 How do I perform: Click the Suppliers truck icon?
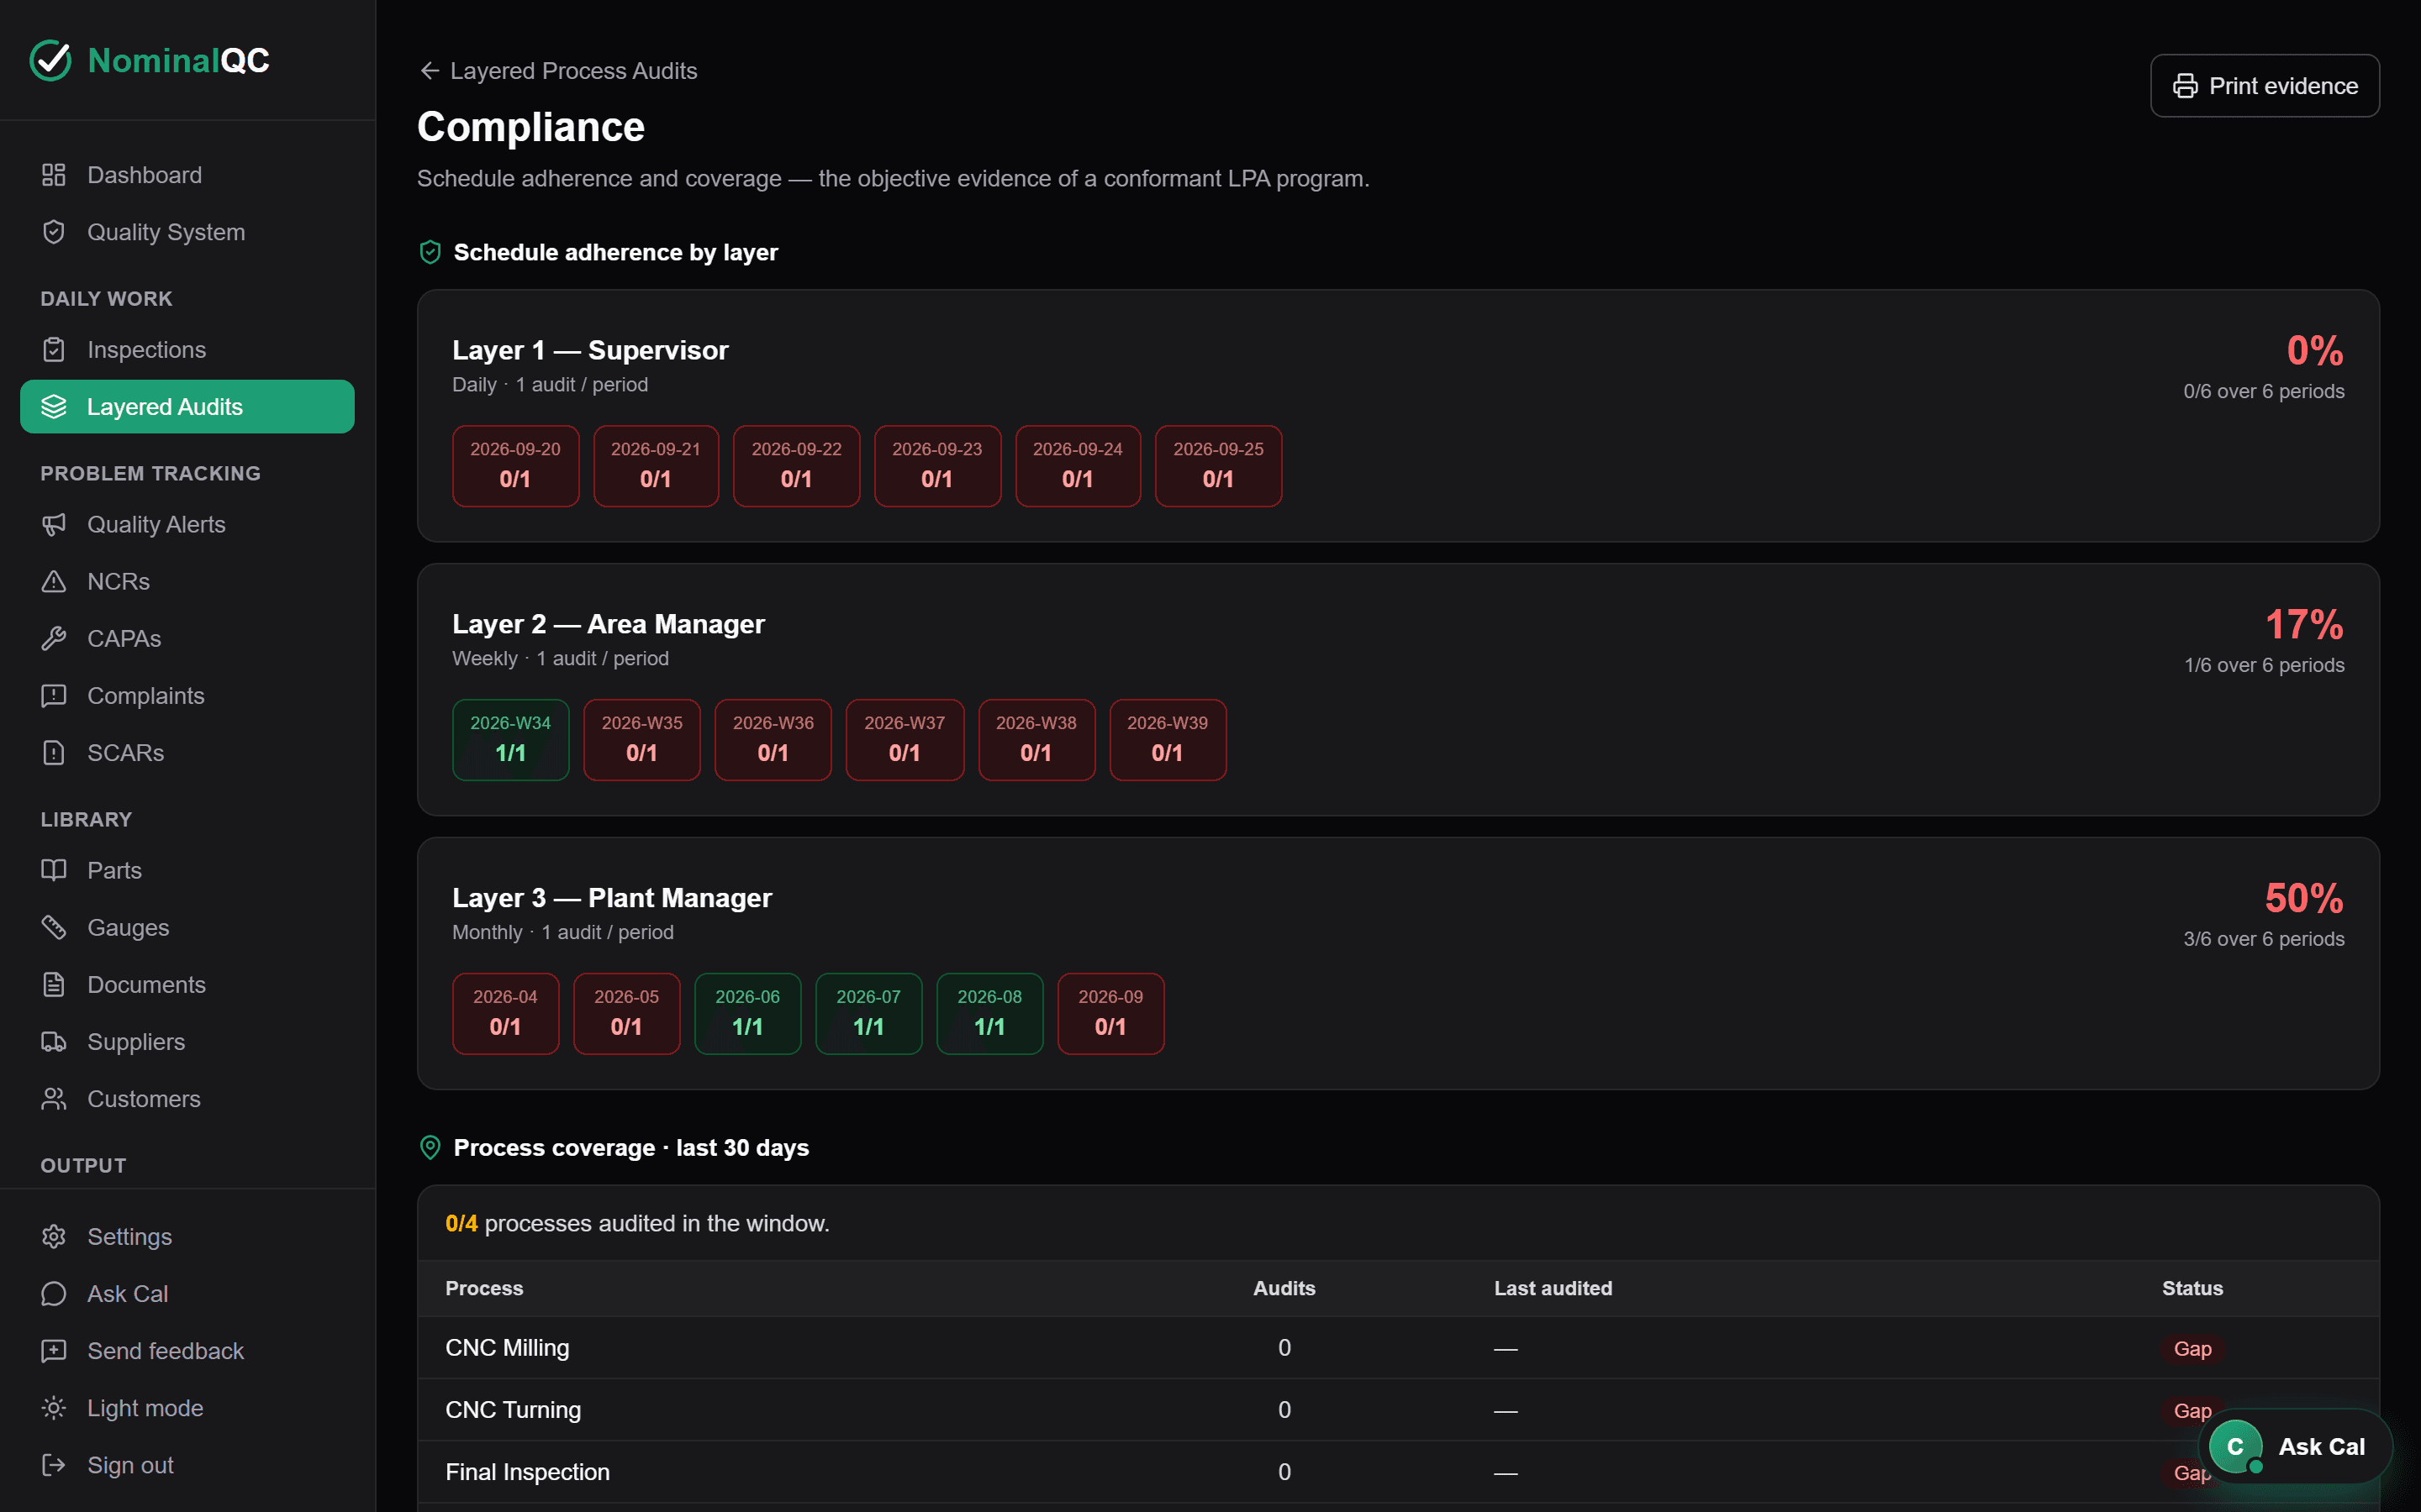[54, 1042]
